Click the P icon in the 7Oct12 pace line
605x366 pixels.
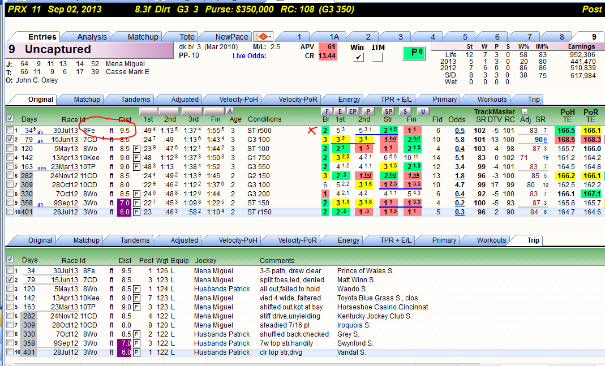click(x=136, y=194)
